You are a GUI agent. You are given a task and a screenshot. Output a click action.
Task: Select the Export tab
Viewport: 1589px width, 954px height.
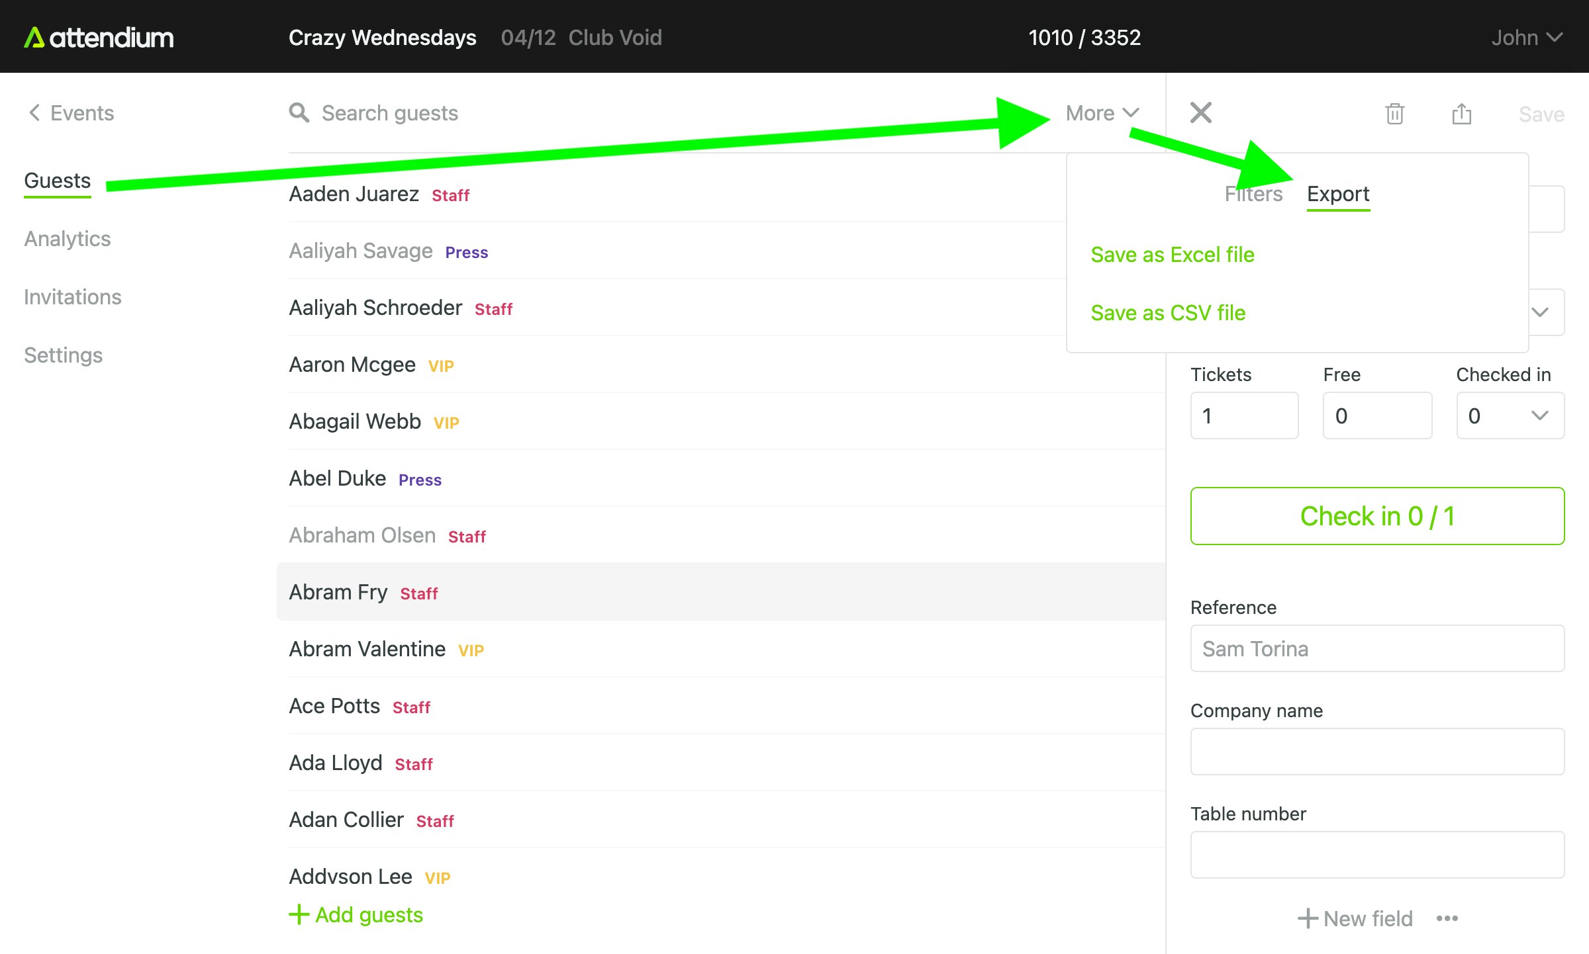(1337, 194)
